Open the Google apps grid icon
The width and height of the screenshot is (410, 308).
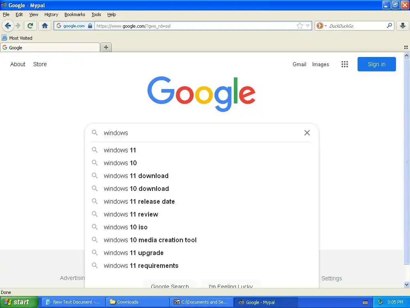click(x=345, y=64)
